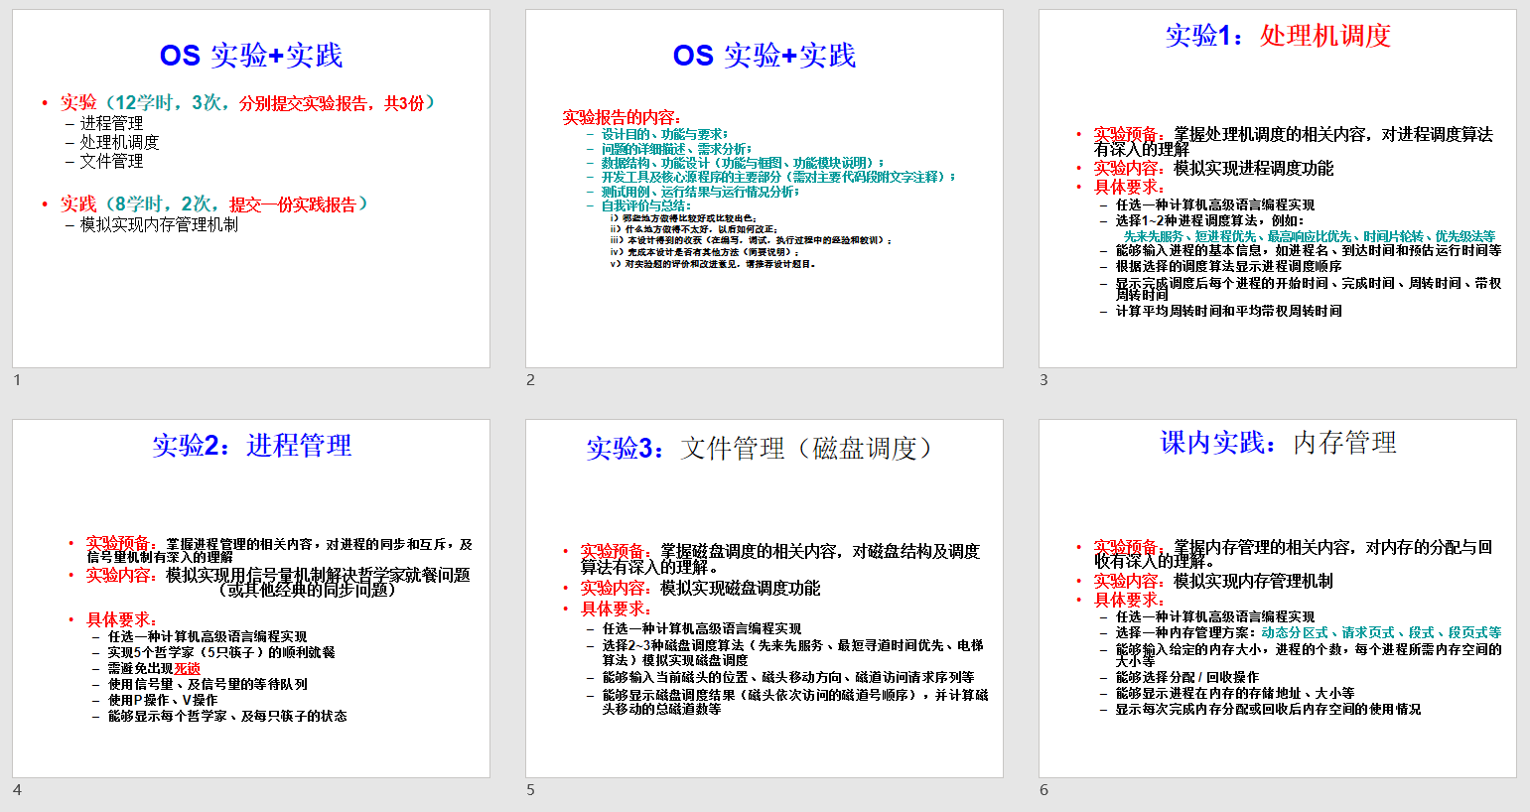Click the 使用P操作、V操作 bullet
The width and height of the screenshot is (1530, 812).
point(162,700)
